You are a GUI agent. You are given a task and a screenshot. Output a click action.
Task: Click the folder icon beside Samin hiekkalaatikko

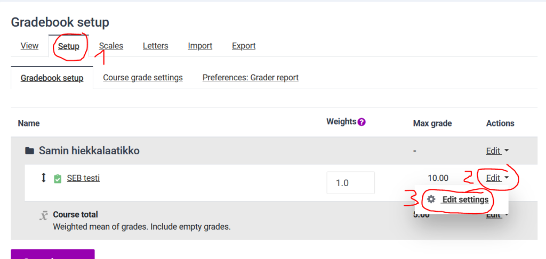30,151
